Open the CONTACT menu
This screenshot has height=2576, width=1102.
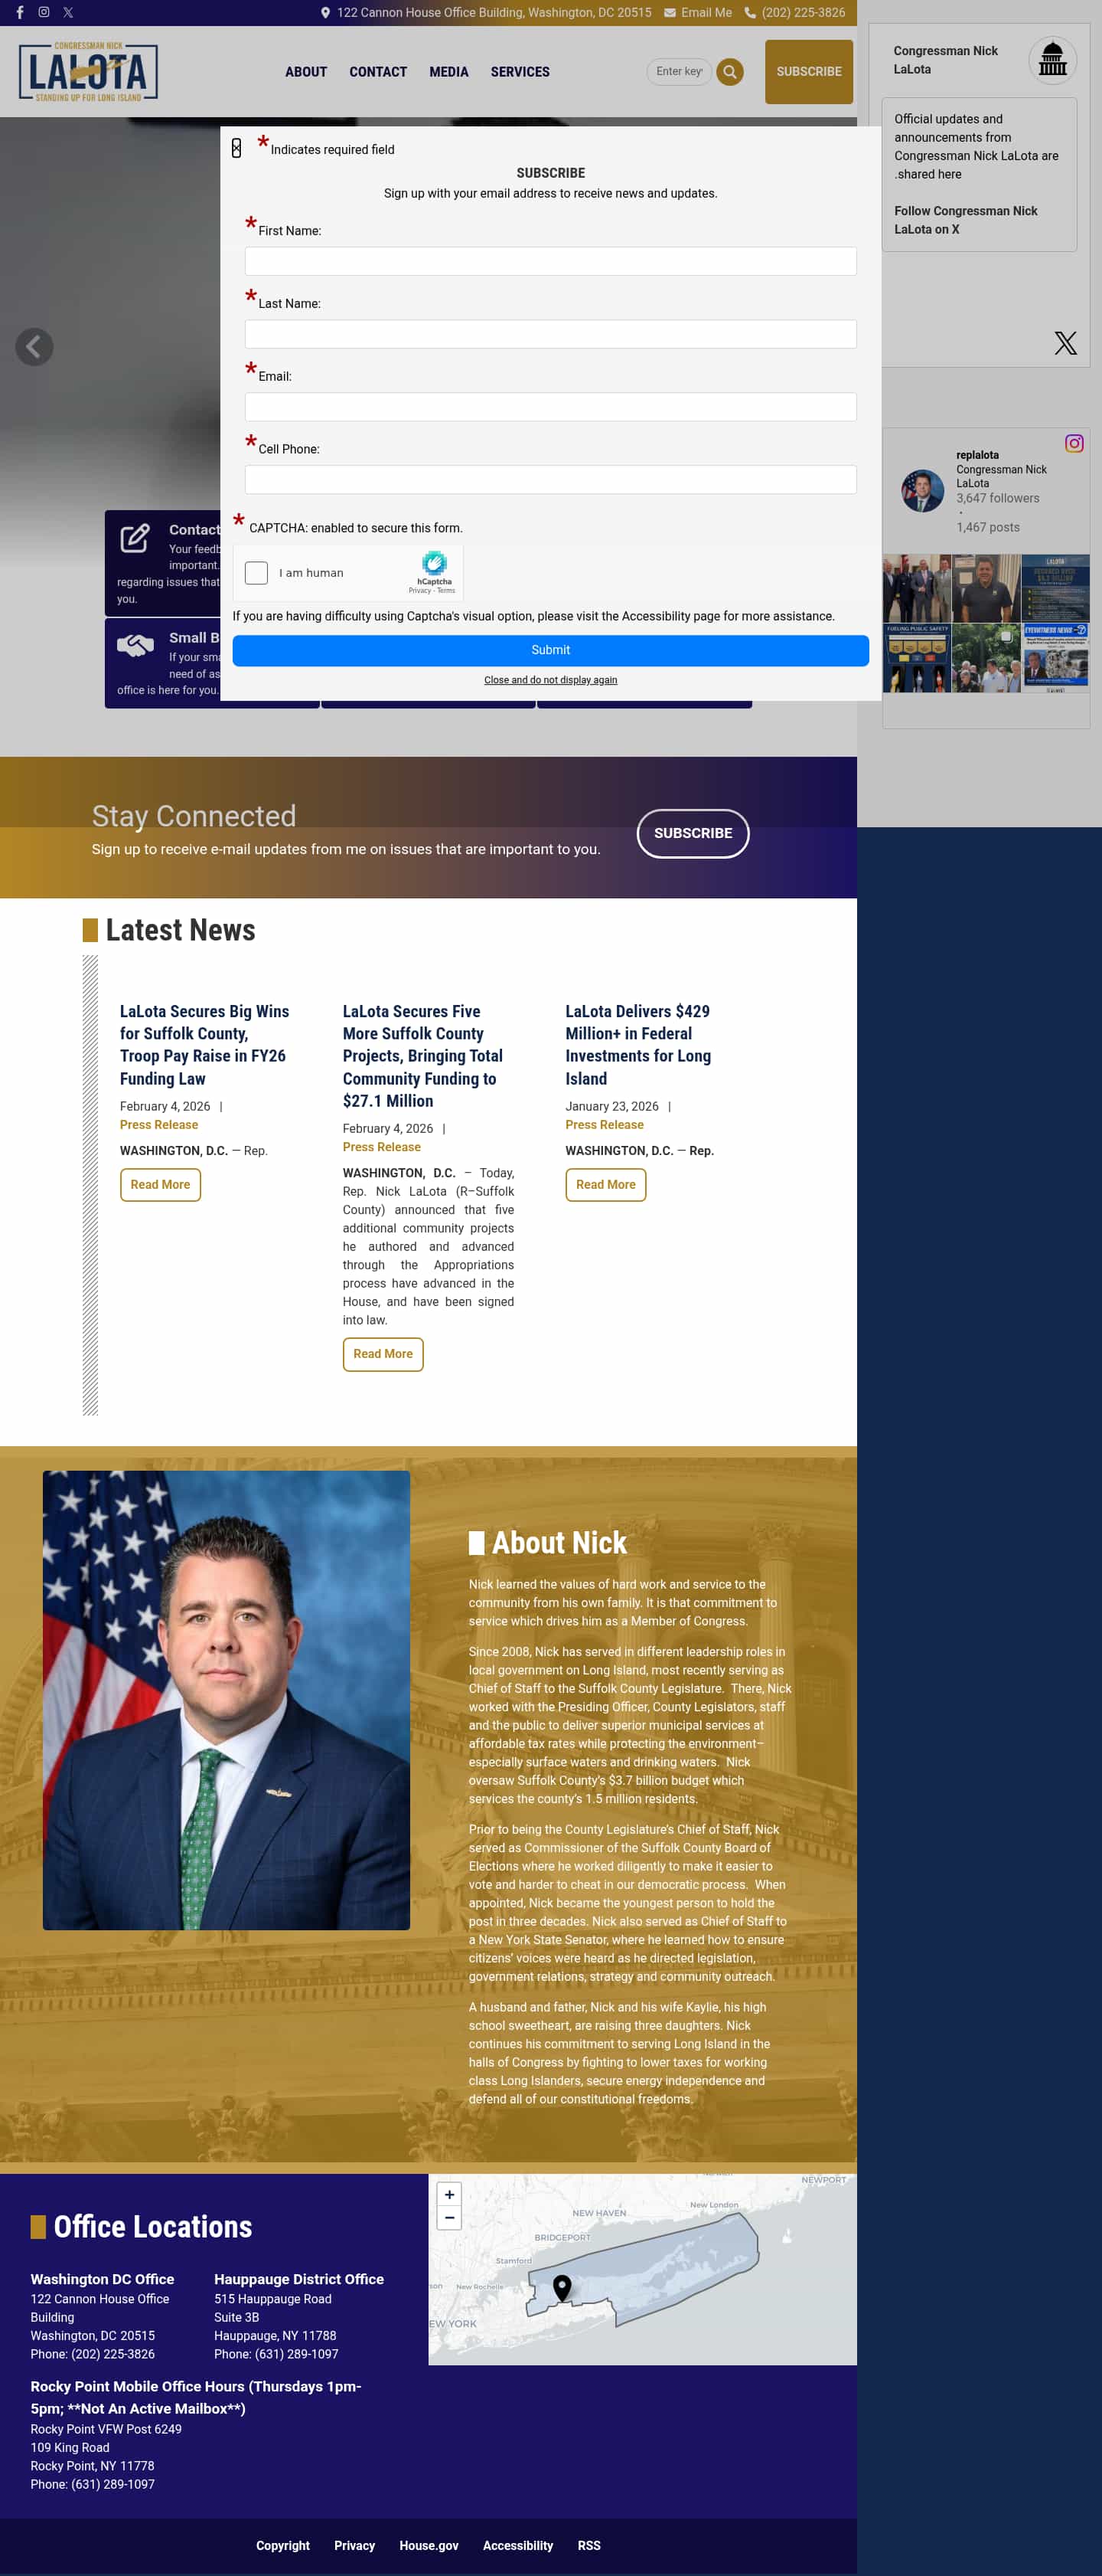(377, 72)
